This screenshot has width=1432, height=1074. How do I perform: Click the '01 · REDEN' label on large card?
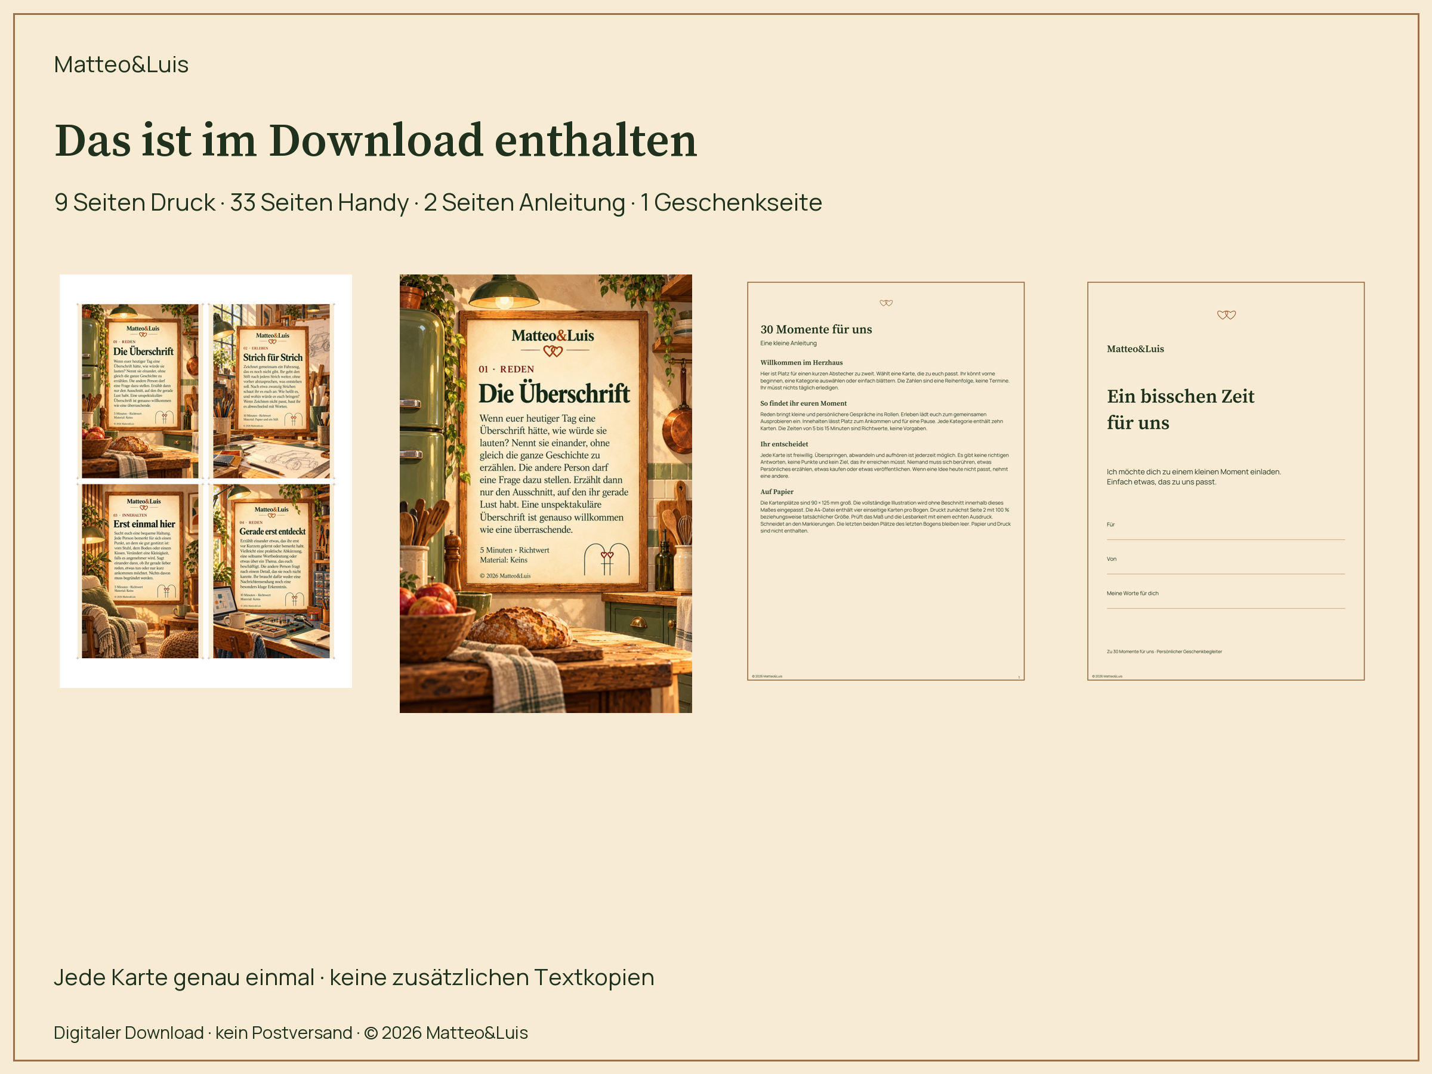click(x=506, y=369)
